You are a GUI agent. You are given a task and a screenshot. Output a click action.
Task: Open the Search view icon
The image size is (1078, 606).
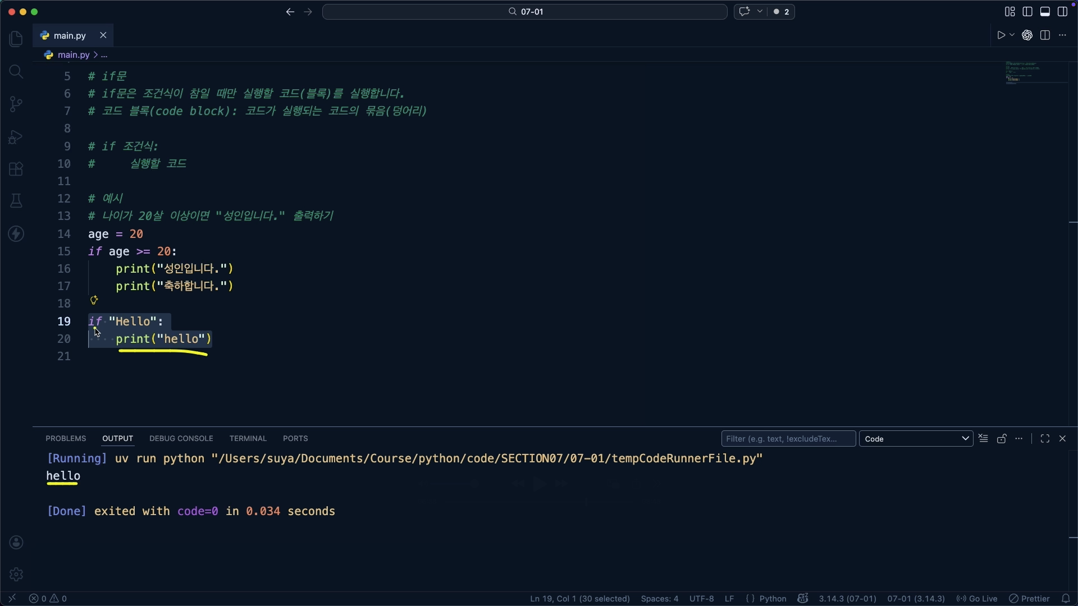point(16,72)
